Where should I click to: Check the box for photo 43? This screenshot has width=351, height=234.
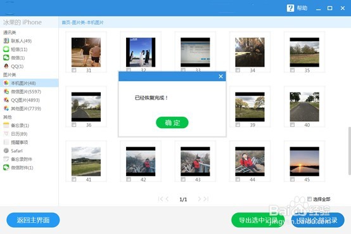pyautogui.click(x=183, y=179)
